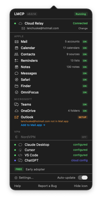Enable the NordVPN OFF badge

[x=84, y=137]
